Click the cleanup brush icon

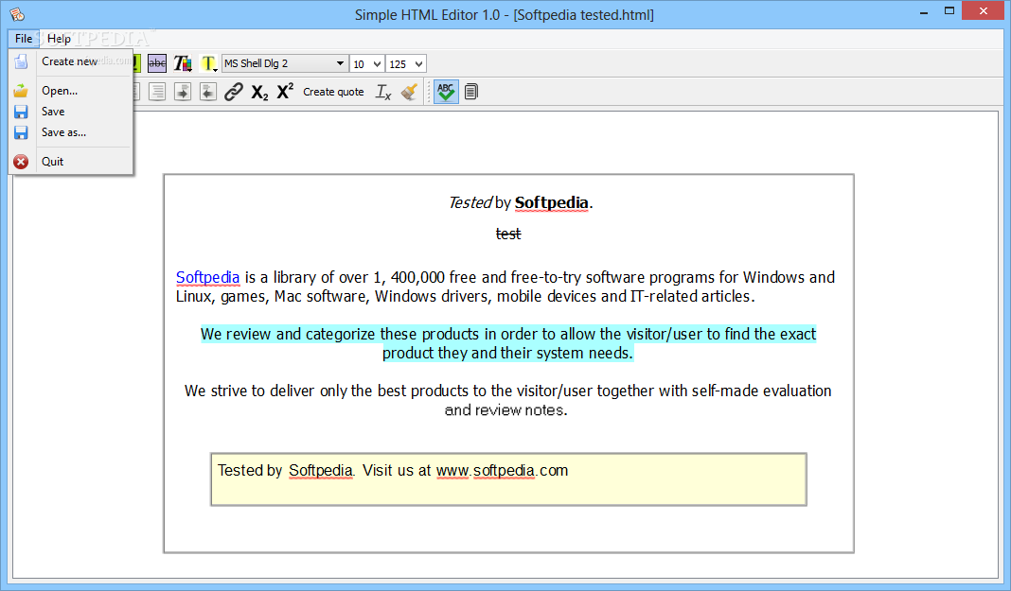click(x=410, y=92)
